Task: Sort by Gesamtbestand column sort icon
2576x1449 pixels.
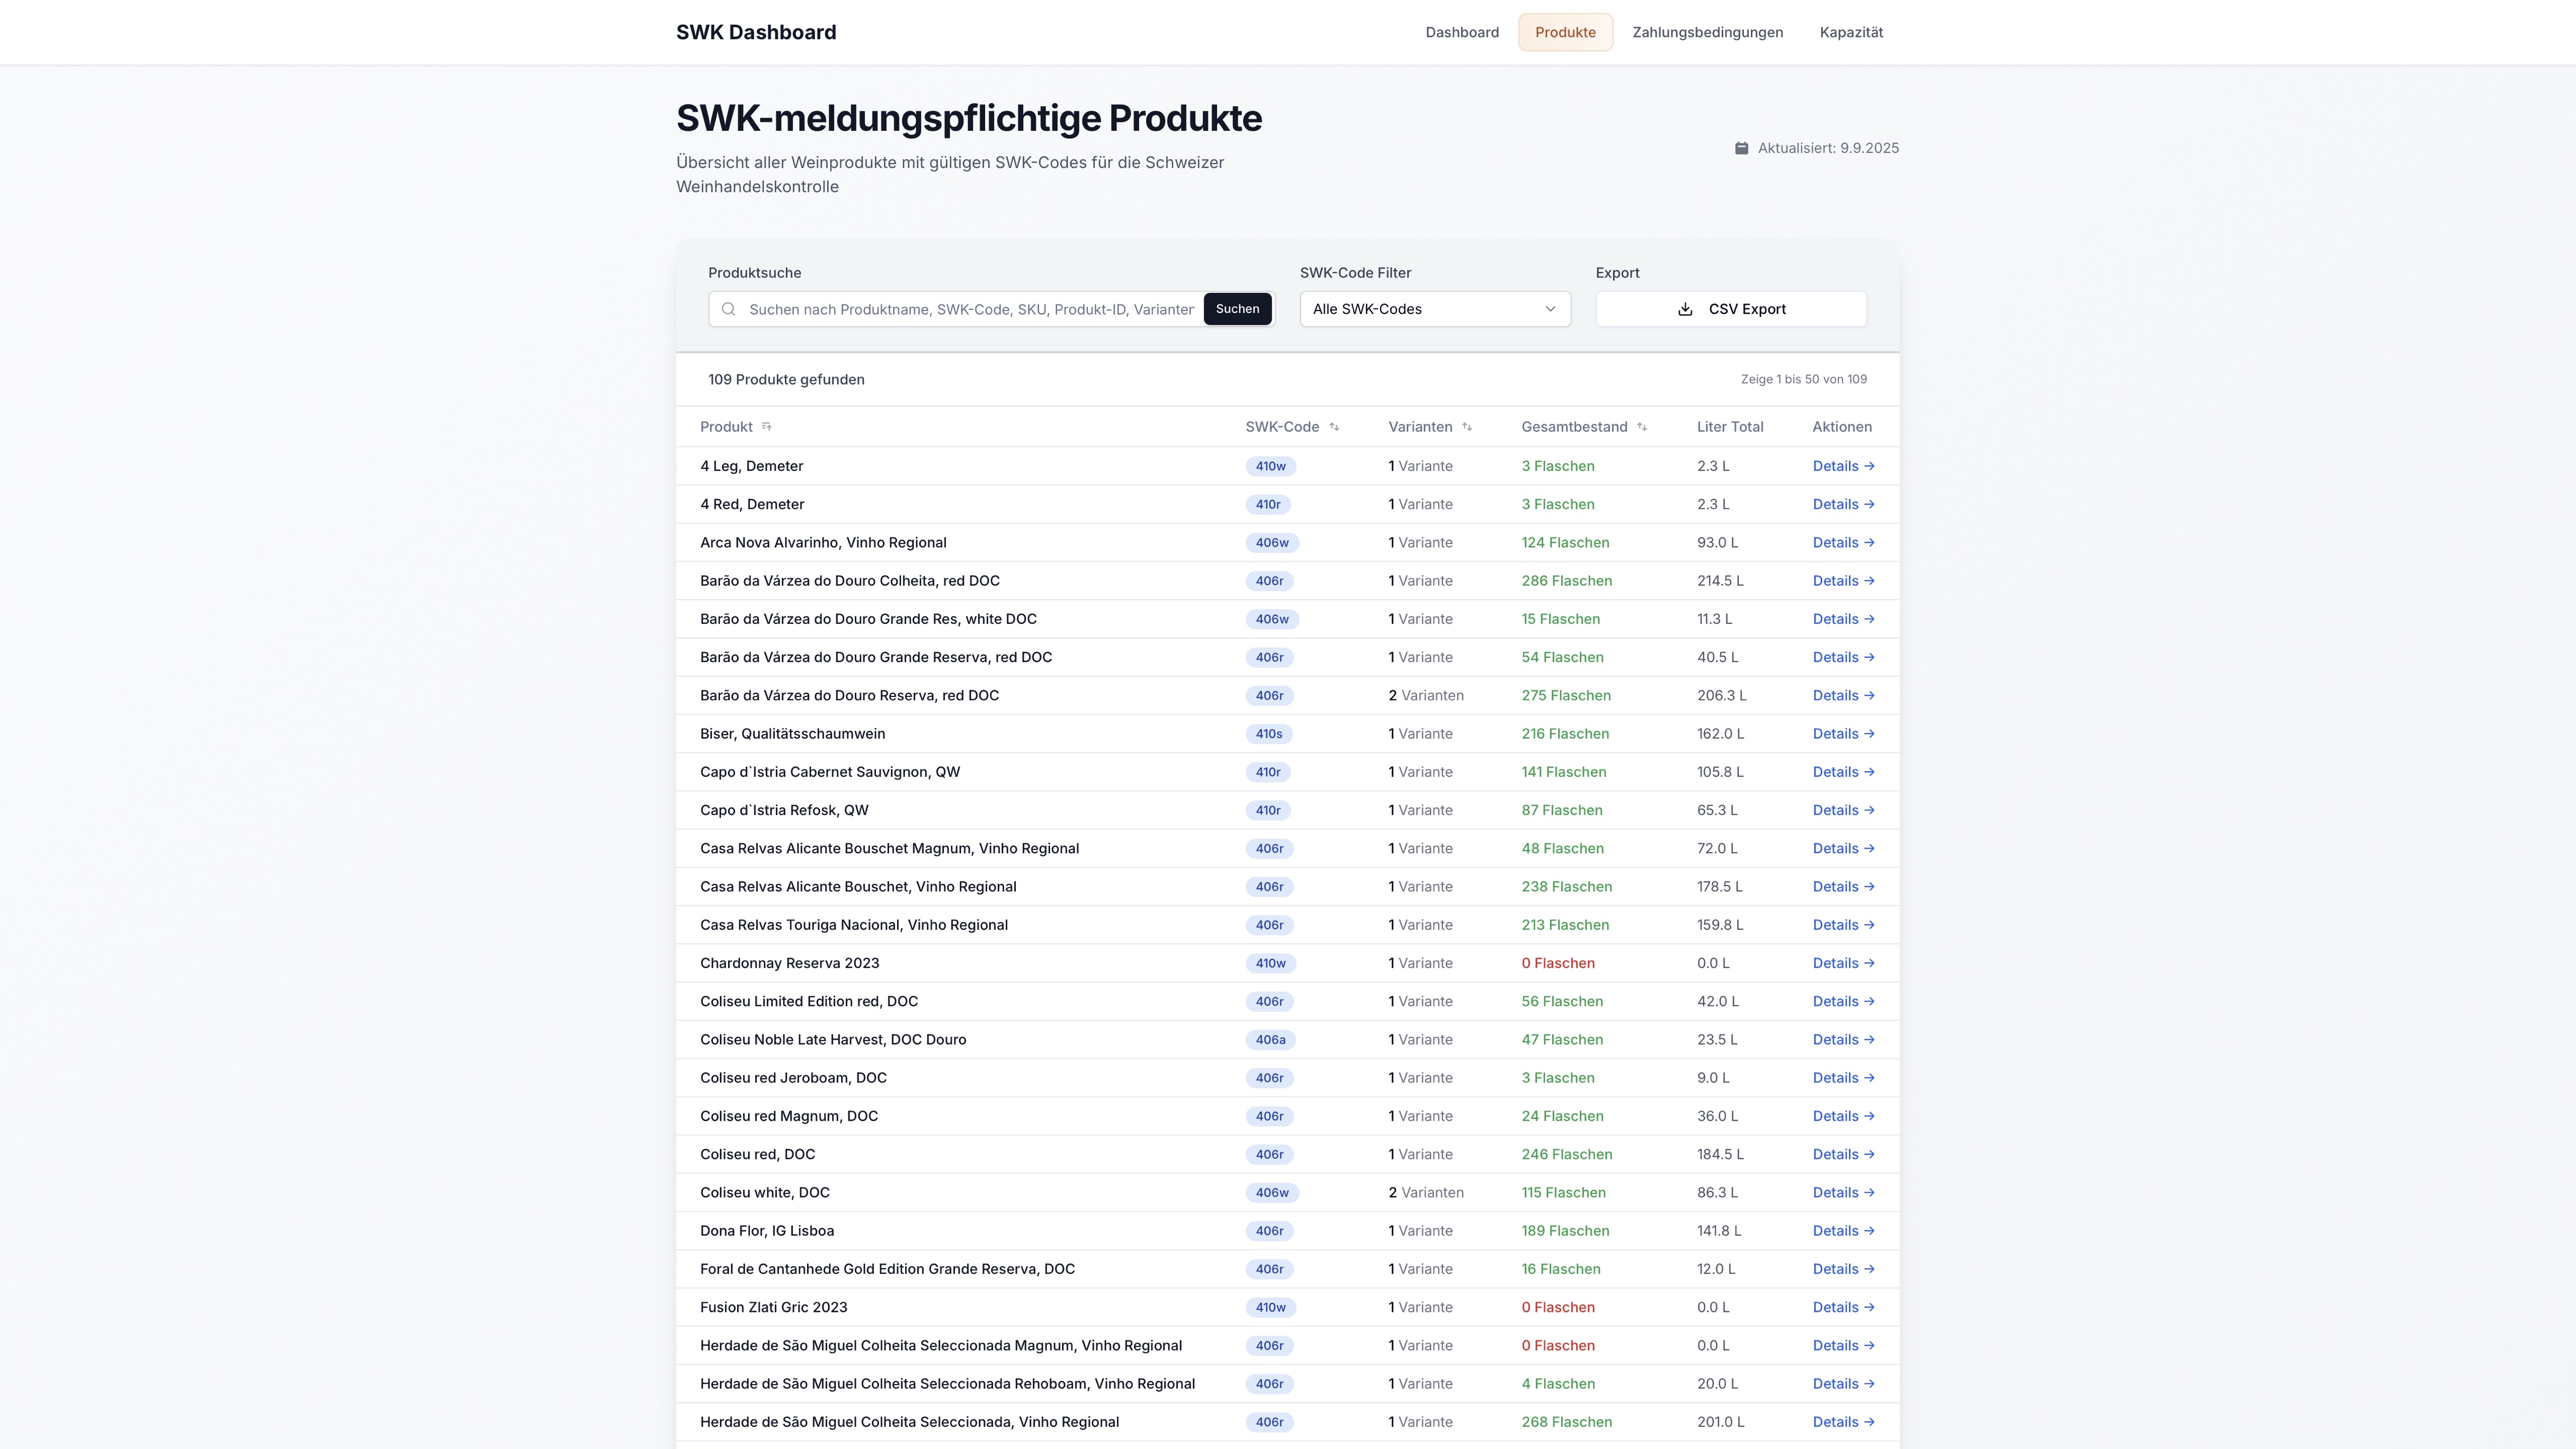Action: coord(1642,427)
